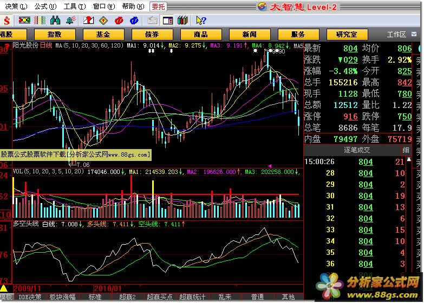Screen dimensions: 424x303
Task: Open the alarm bell alert tool
Action: (70, 20)
